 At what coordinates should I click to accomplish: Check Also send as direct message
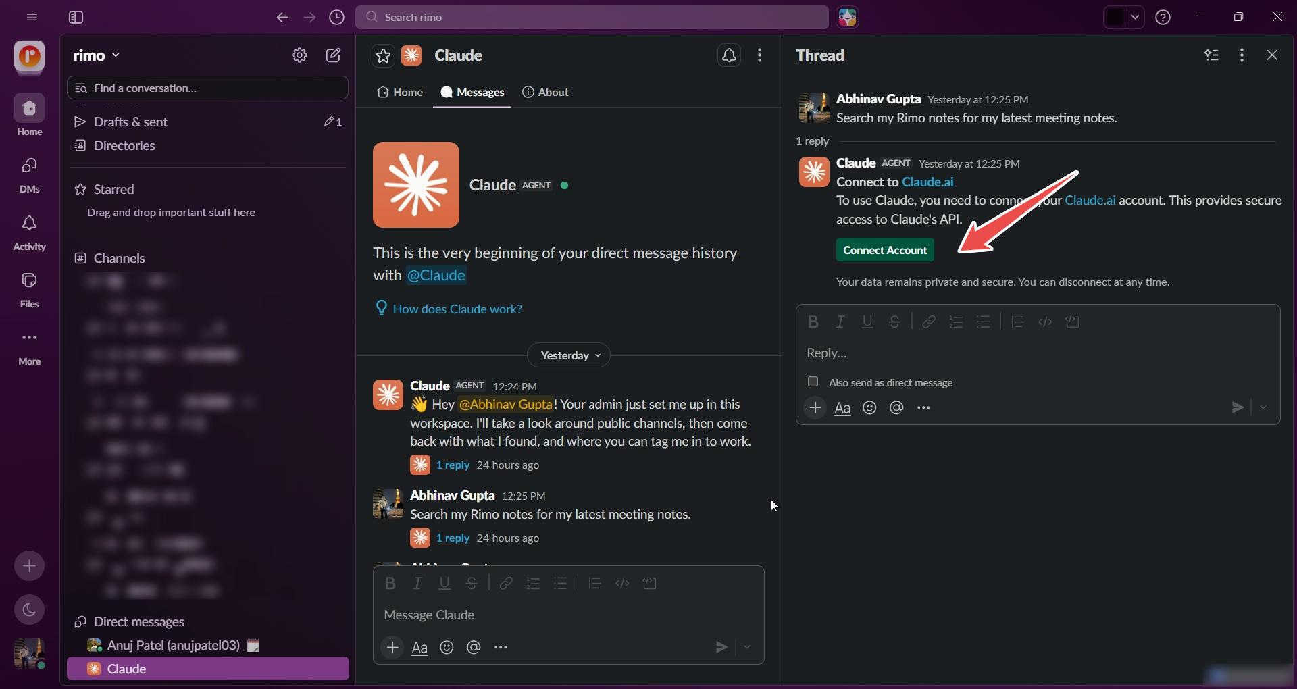coord(813,382)
